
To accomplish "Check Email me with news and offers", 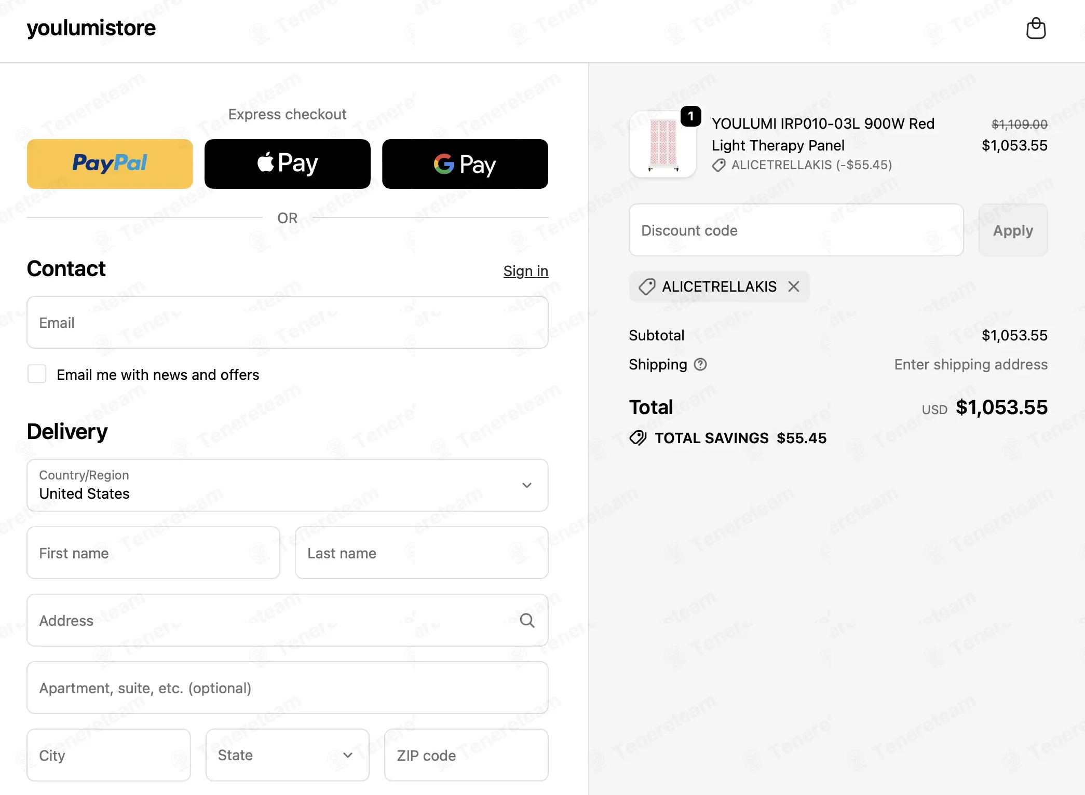I will click(x=37, y=374).
